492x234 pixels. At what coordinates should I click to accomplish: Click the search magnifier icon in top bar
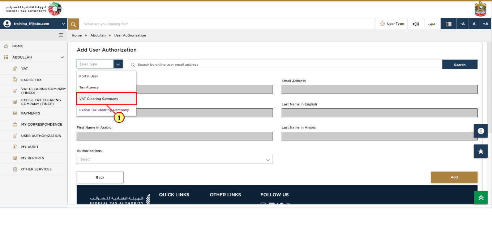pyautogui.click(x=73, y=24)
